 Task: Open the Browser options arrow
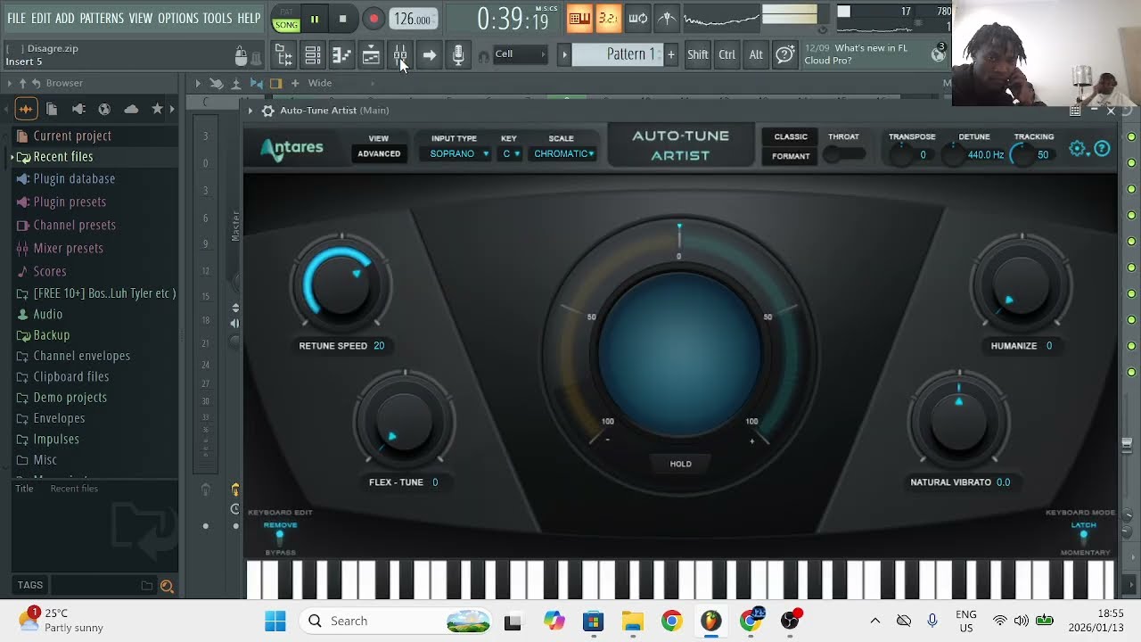11,83
